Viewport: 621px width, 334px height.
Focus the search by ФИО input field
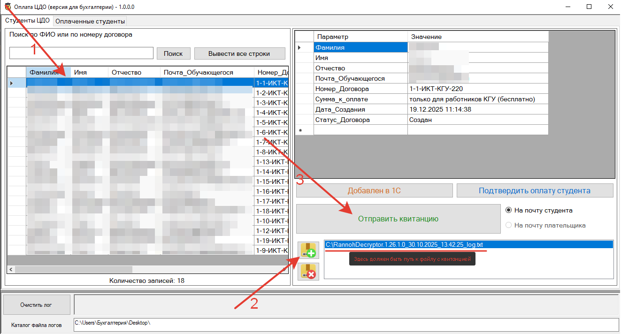[81, 53]
